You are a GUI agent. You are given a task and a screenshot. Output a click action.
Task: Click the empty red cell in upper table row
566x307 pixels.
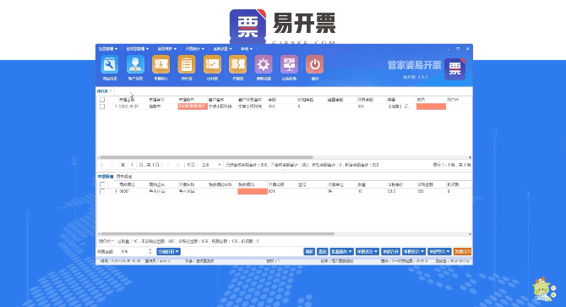431,107
